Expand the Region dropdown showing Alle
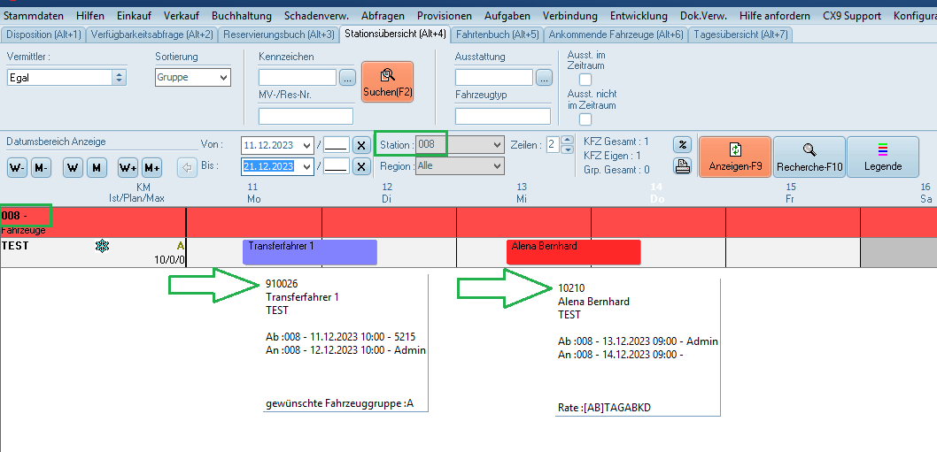This screenshot has width=937, height=452. [496, 166]
